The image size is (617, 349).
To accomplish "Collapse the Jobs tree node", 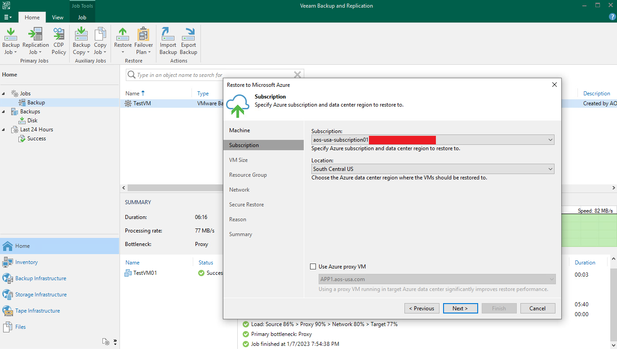I will (x=4, y=94).
